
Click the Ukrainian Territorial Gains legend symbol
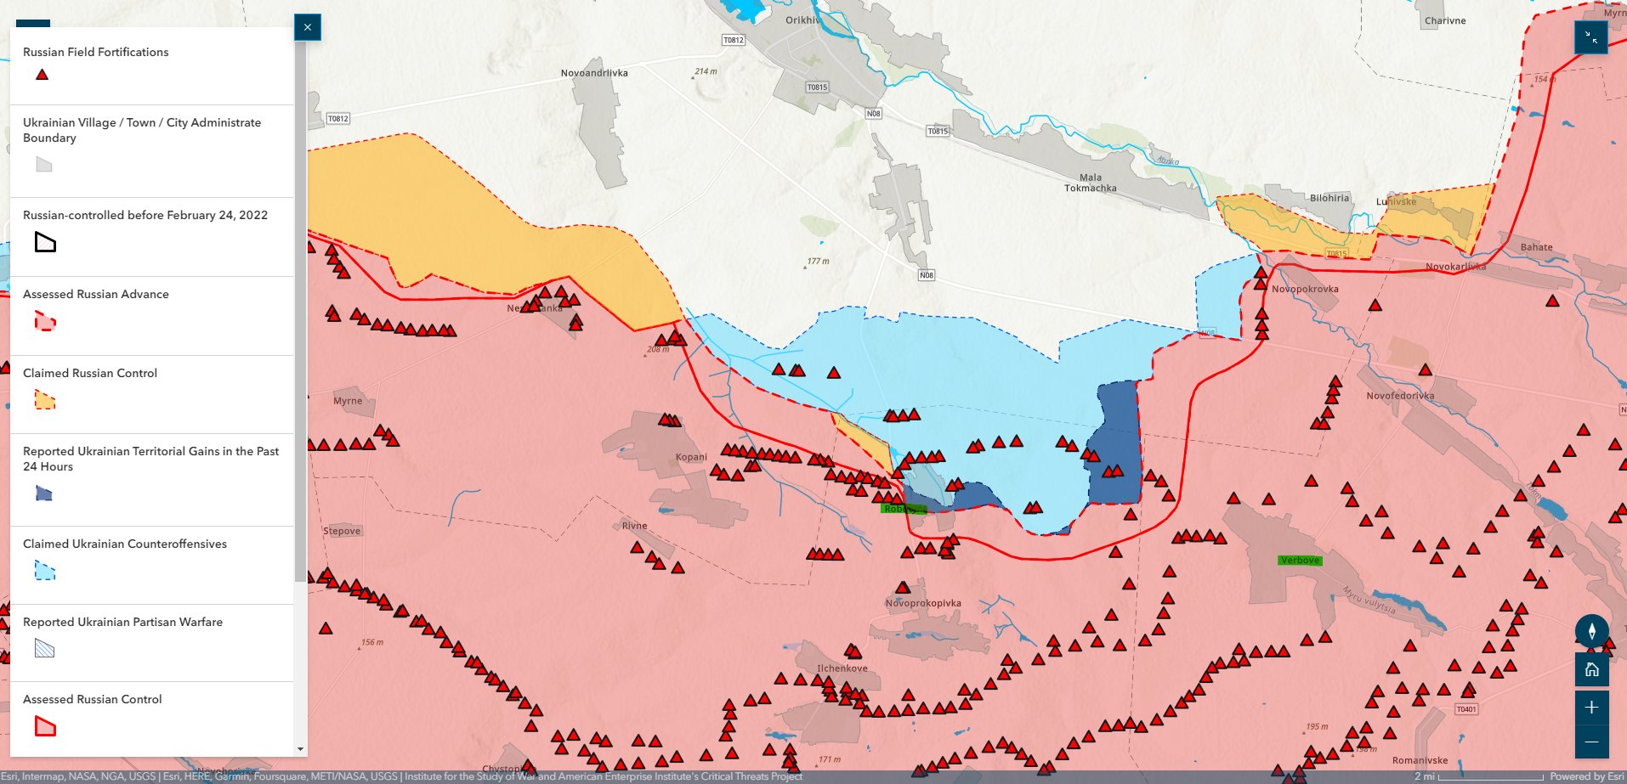44,493
